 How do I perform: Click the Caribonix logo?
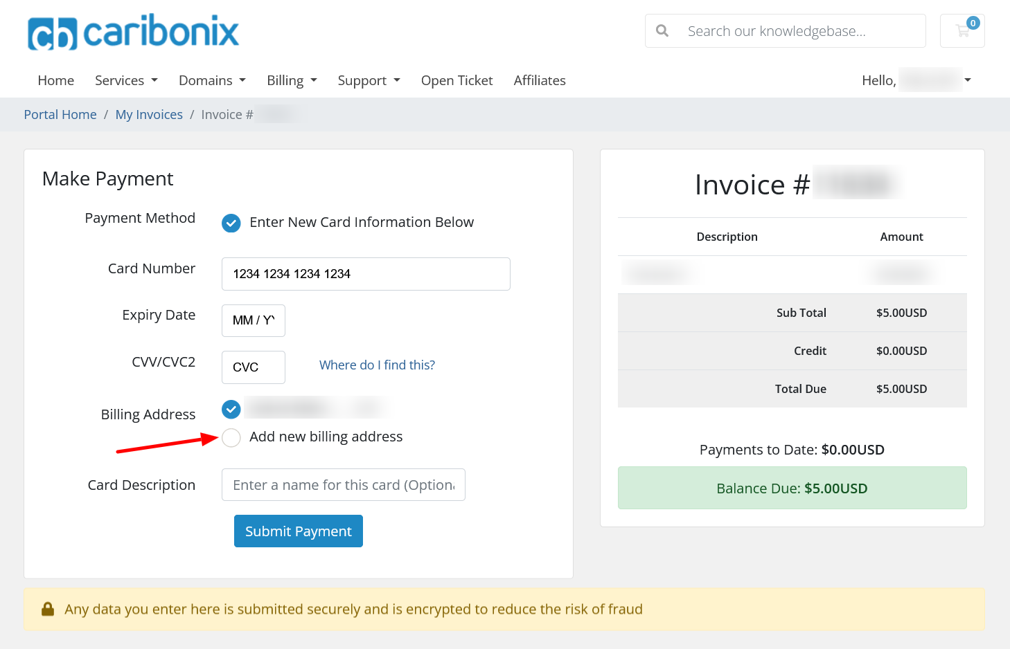(133, 33)
